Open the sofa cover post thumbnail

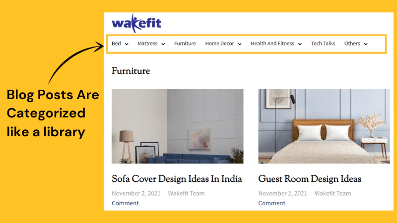coord(178,126)
